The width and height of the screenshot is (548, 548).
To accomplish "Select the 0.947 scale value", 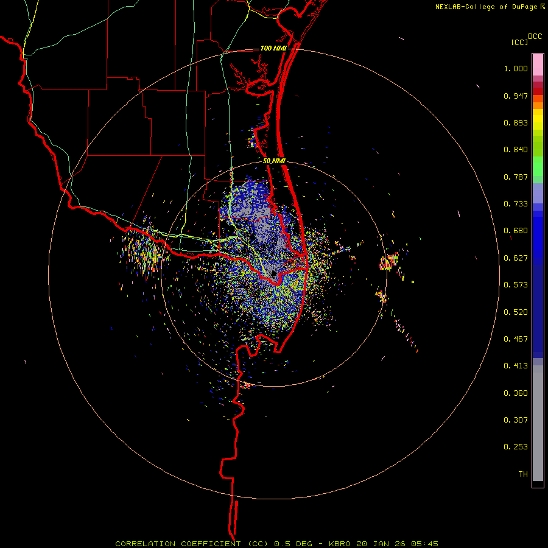I will tap(516, 96).
